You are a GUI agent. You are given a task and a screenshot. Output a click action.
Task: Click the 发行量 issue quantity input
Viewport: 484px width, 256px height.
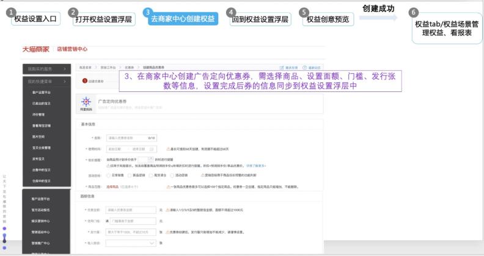pos(131,232)
